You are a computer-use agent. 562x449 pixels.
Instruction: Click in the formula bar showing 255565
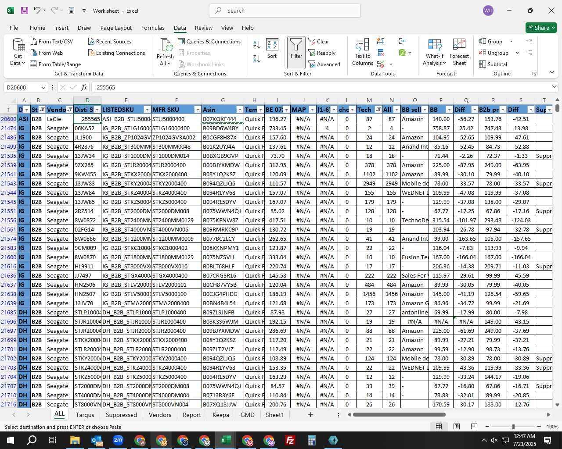pyautogui.click(x=321, y=87)
